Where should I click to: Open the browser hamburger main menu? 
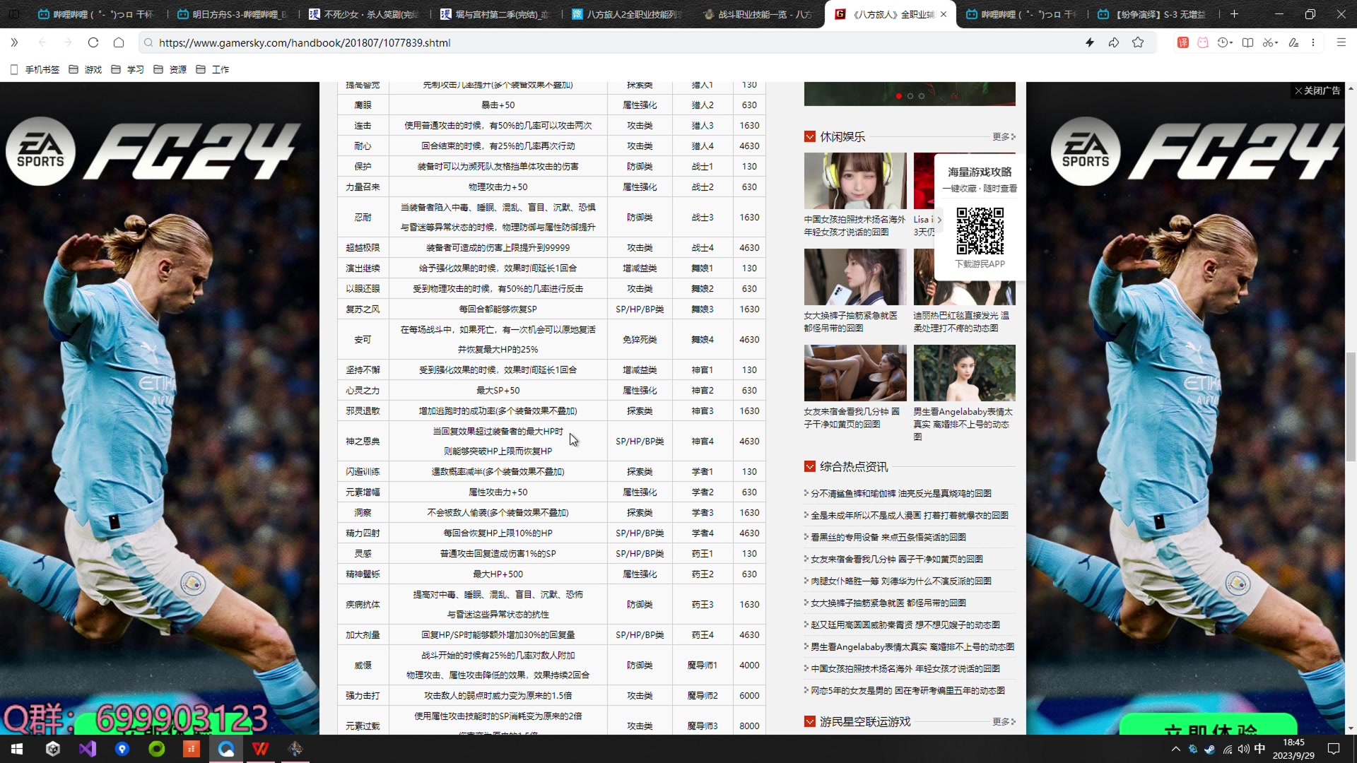(1341, 42)
